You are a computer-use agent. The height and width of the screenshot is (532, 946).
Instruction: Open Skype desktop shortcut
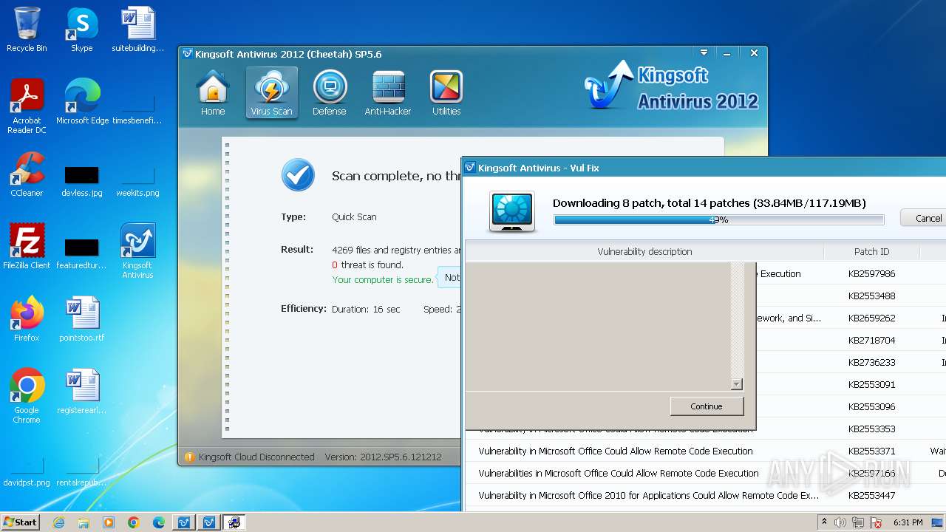pyautogui.click(x=82, y=30)
